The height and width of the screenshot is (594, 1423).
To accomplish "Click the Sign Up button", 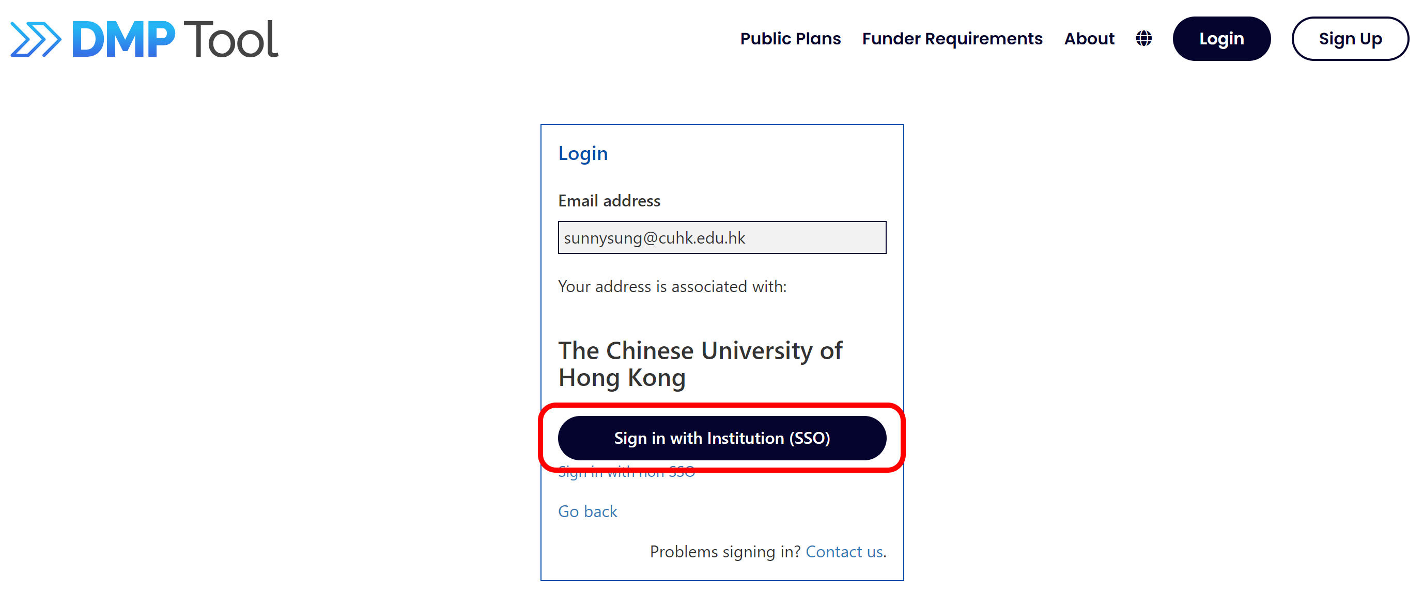I will [x=1350, y=39].
